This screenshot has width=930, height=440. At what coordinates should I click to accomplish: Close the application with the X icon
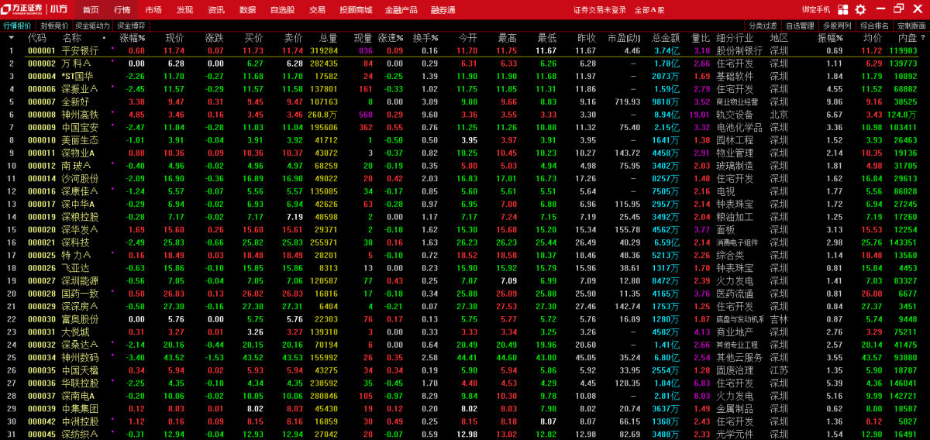[x=918, y=9]
